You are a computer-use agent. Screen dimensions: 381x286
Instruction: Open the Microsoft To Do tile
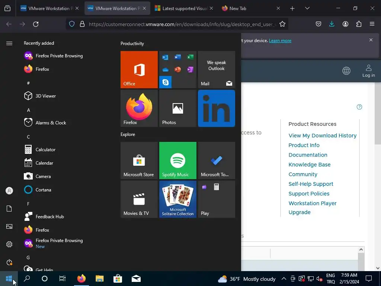pos(217,161)
